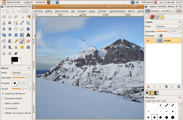The image size is (183, 120).
Task: Open the Colores menu
Action: [102, 11]
